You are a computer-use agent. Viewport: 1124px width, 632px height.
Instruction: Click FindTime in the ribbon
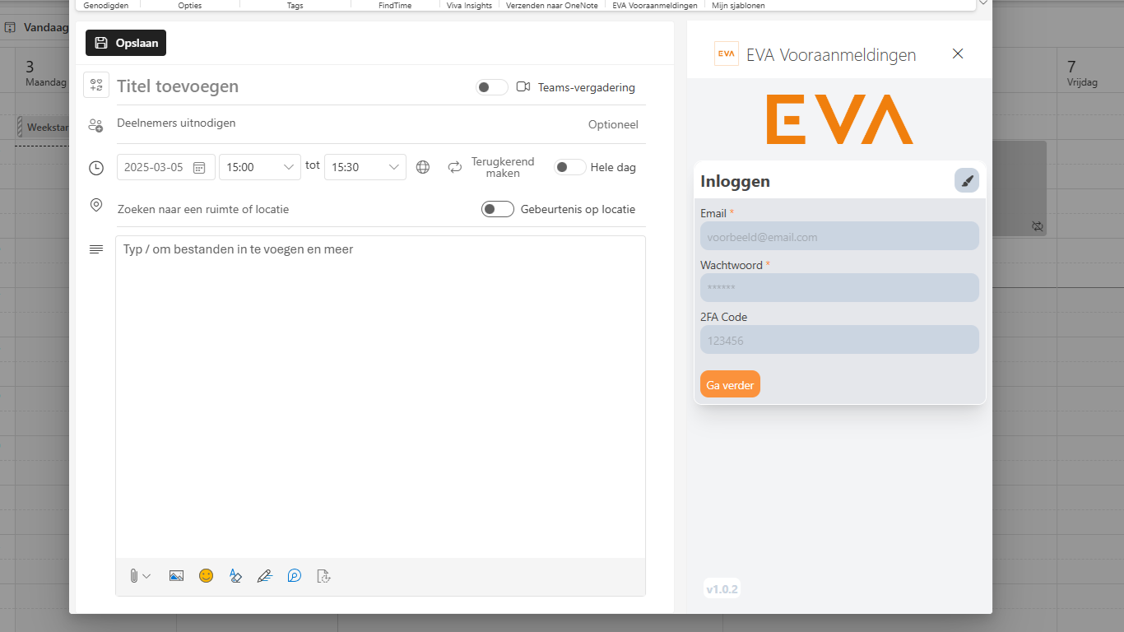[x=395, y=5]
